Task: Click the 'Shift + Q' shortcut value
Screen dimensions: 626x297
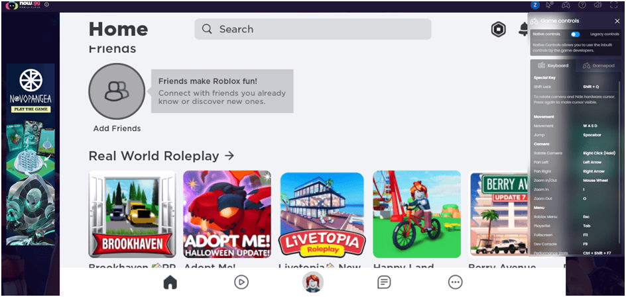Action: (x=591, y=87)
